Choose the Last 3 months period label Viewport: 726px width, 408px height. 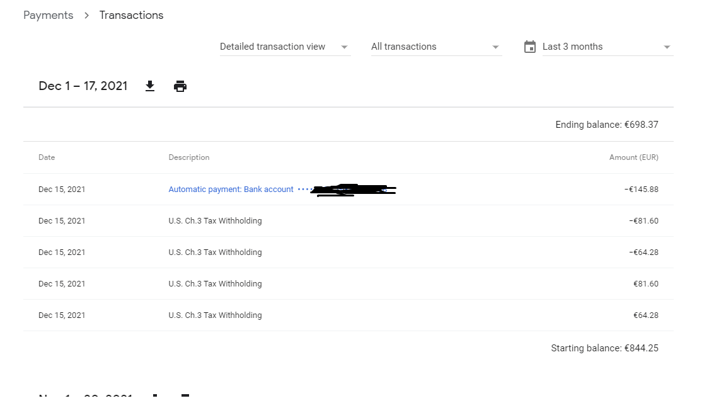[x=572, y=47]
